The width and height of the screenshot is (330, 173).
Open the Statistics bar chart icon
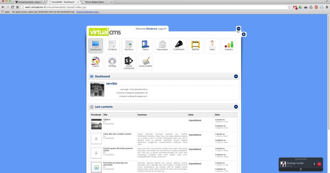pyautogui.click(x=229, y=45)
